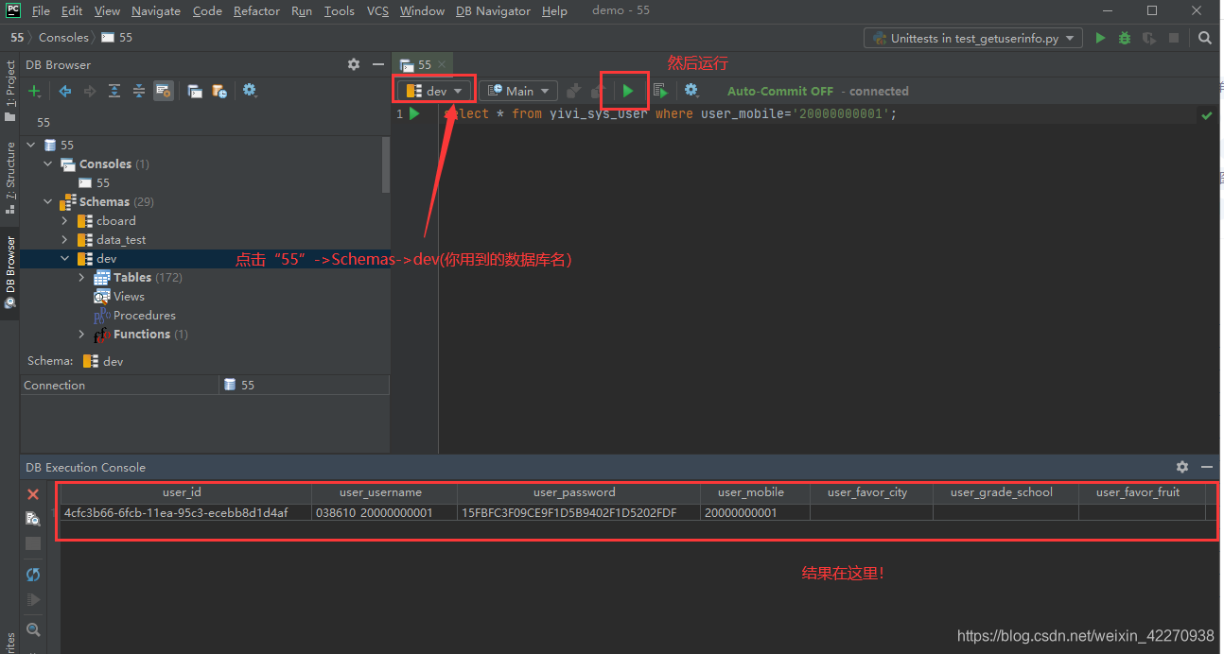Open the Refactor menu

pos(256,11)
